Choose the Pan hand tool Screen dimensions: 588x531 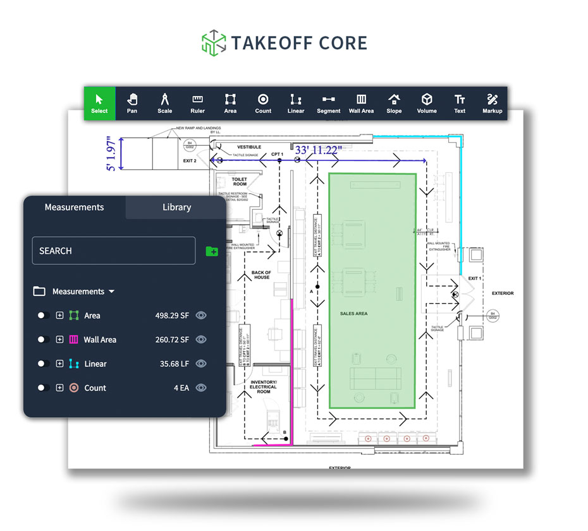(x=132, y=104)
